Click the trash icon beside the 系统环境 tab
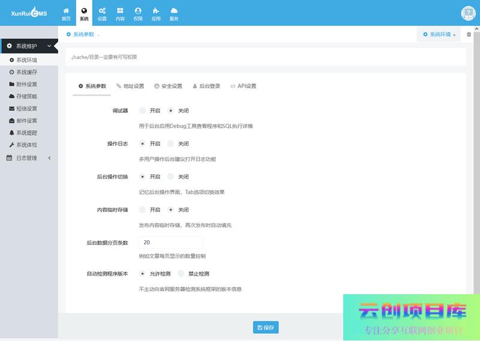480x341 pixels. pyautogui.click(x=469, y=34)
